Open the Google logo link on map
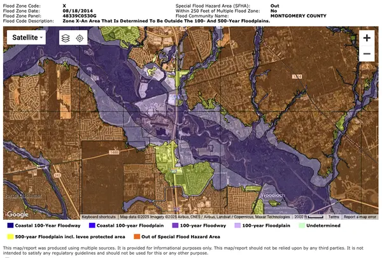The height and width of the screenshot is (258, 382). [18, 214]
